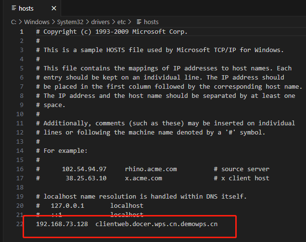Click the rhino.acme.com hostname
This screenshot has width=306, height=242.
151,169
